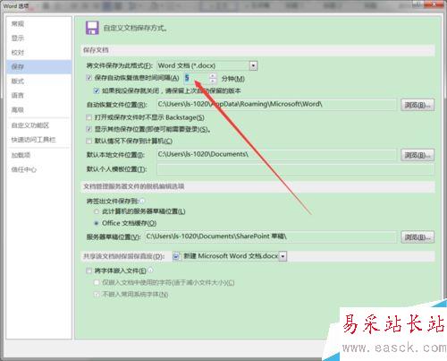Click the 默认本地文件位置 Documents path field
Image resolution: width=447 pixels, height=361 pixels.
276,155
